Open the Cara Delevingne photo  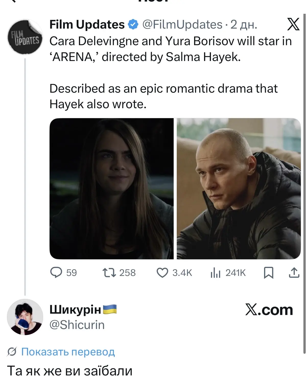(x=112, y=189)
